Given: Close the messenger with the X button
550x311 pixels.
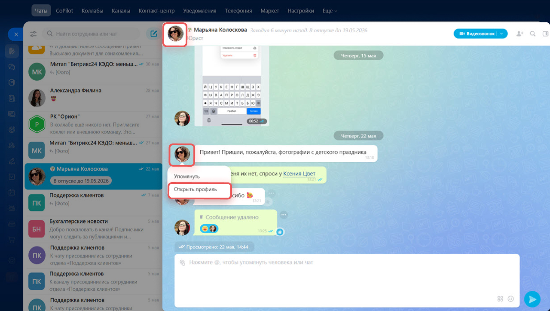Looking at the screenshot, I should [16, 34].
